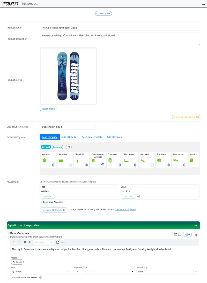Click the Product name input field
The image size is (207, 283).
pos(120,28)
